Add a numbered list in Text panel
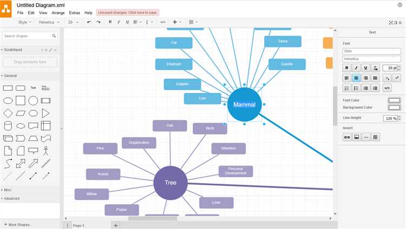Viewport: 406px width, 229px height. [x=346, y=89]
